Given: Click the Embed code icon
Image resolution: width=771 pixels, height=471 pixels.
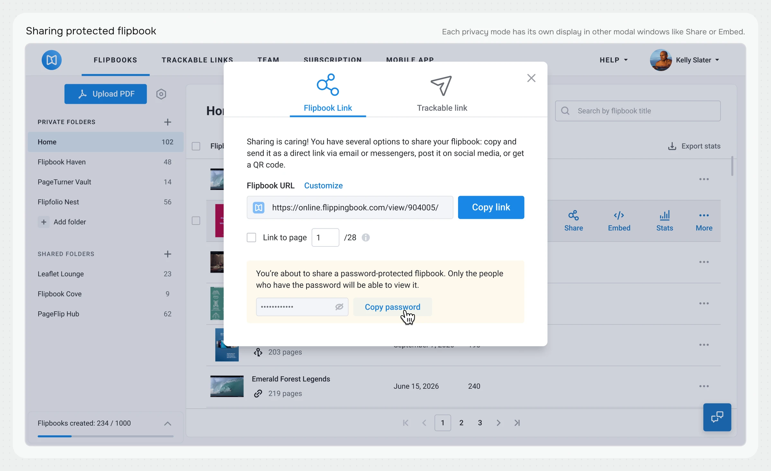Looking at the screenshot, I should (x=619, y=215).
